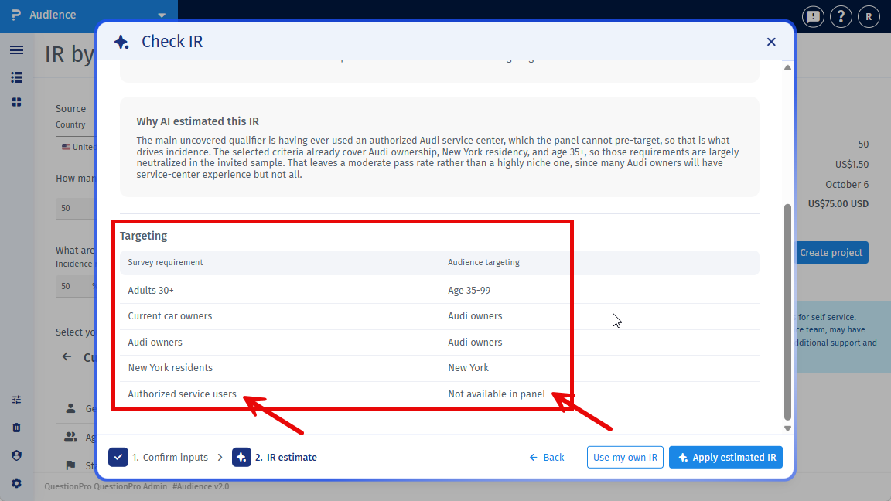Screen dimensions: 891x501
Task: Select the 'Adults 30+' requirement text
Action: (x=151, y=290)
